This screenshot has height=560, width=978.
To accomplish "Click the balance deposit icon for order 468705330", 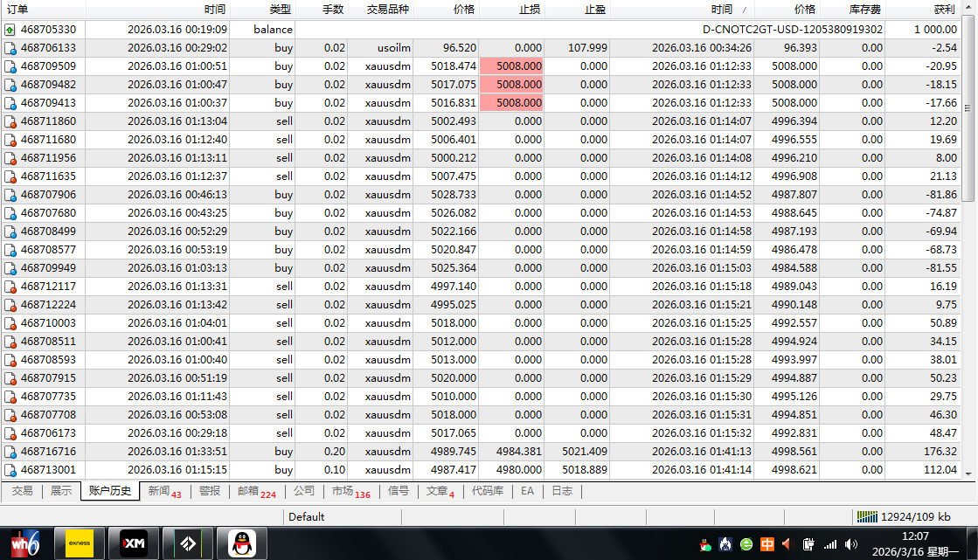I will tap(10, 30).
